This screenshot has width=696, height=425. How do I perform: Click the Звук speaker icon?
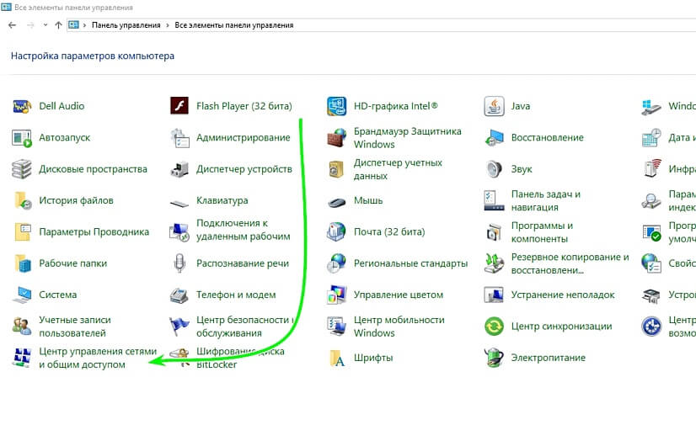coord(494,169)
